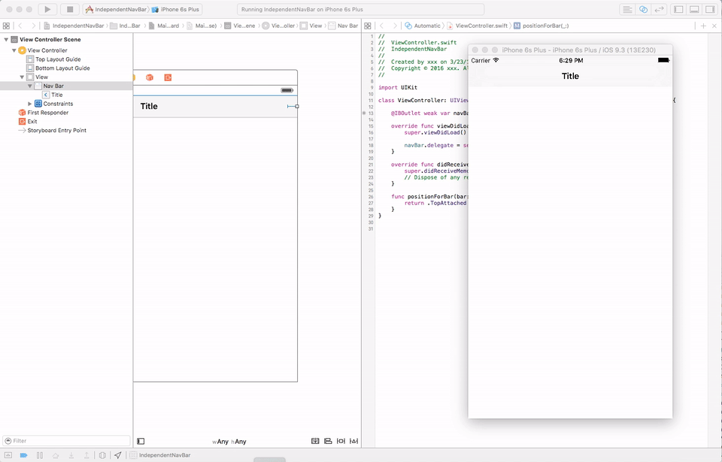Click the Run (play) button

pos(47,9)
